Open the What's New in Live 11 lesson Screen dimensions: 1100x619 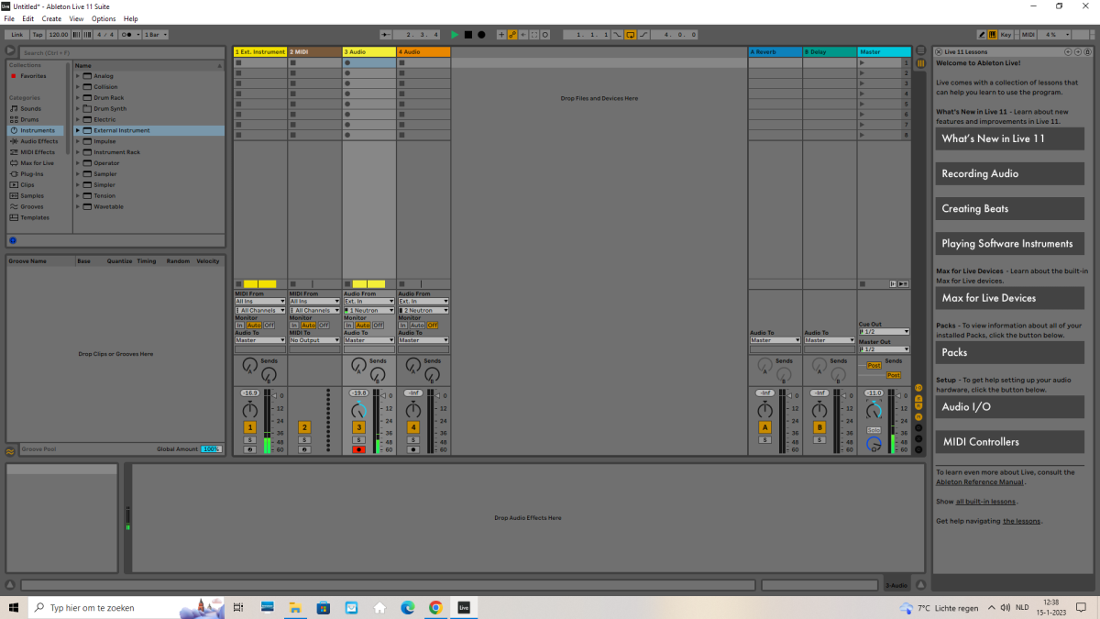[1009, 138]
